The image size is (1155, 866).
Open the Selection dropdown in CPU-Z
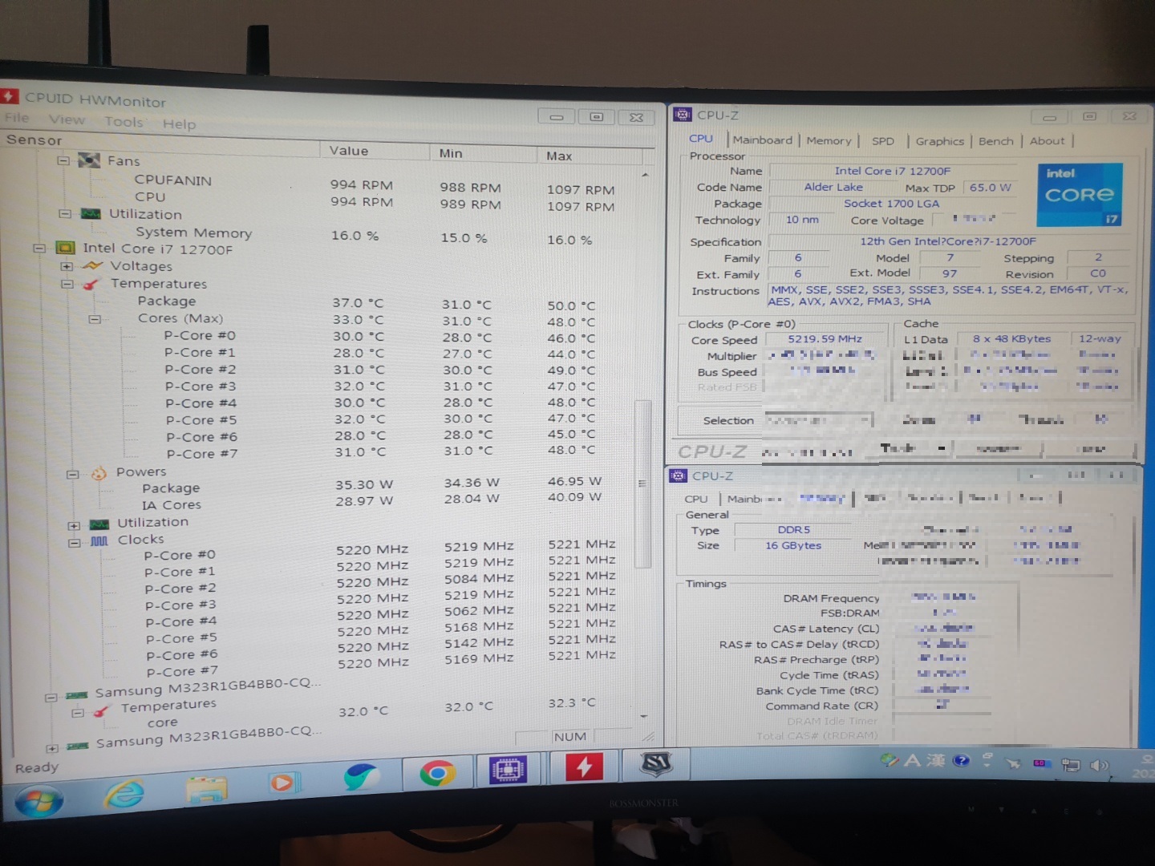click(x=817, y=419)
